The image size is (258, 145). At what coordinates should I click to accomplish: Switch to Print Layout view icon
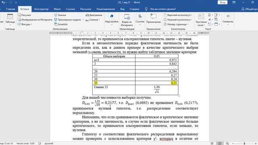tap(219, 143)
